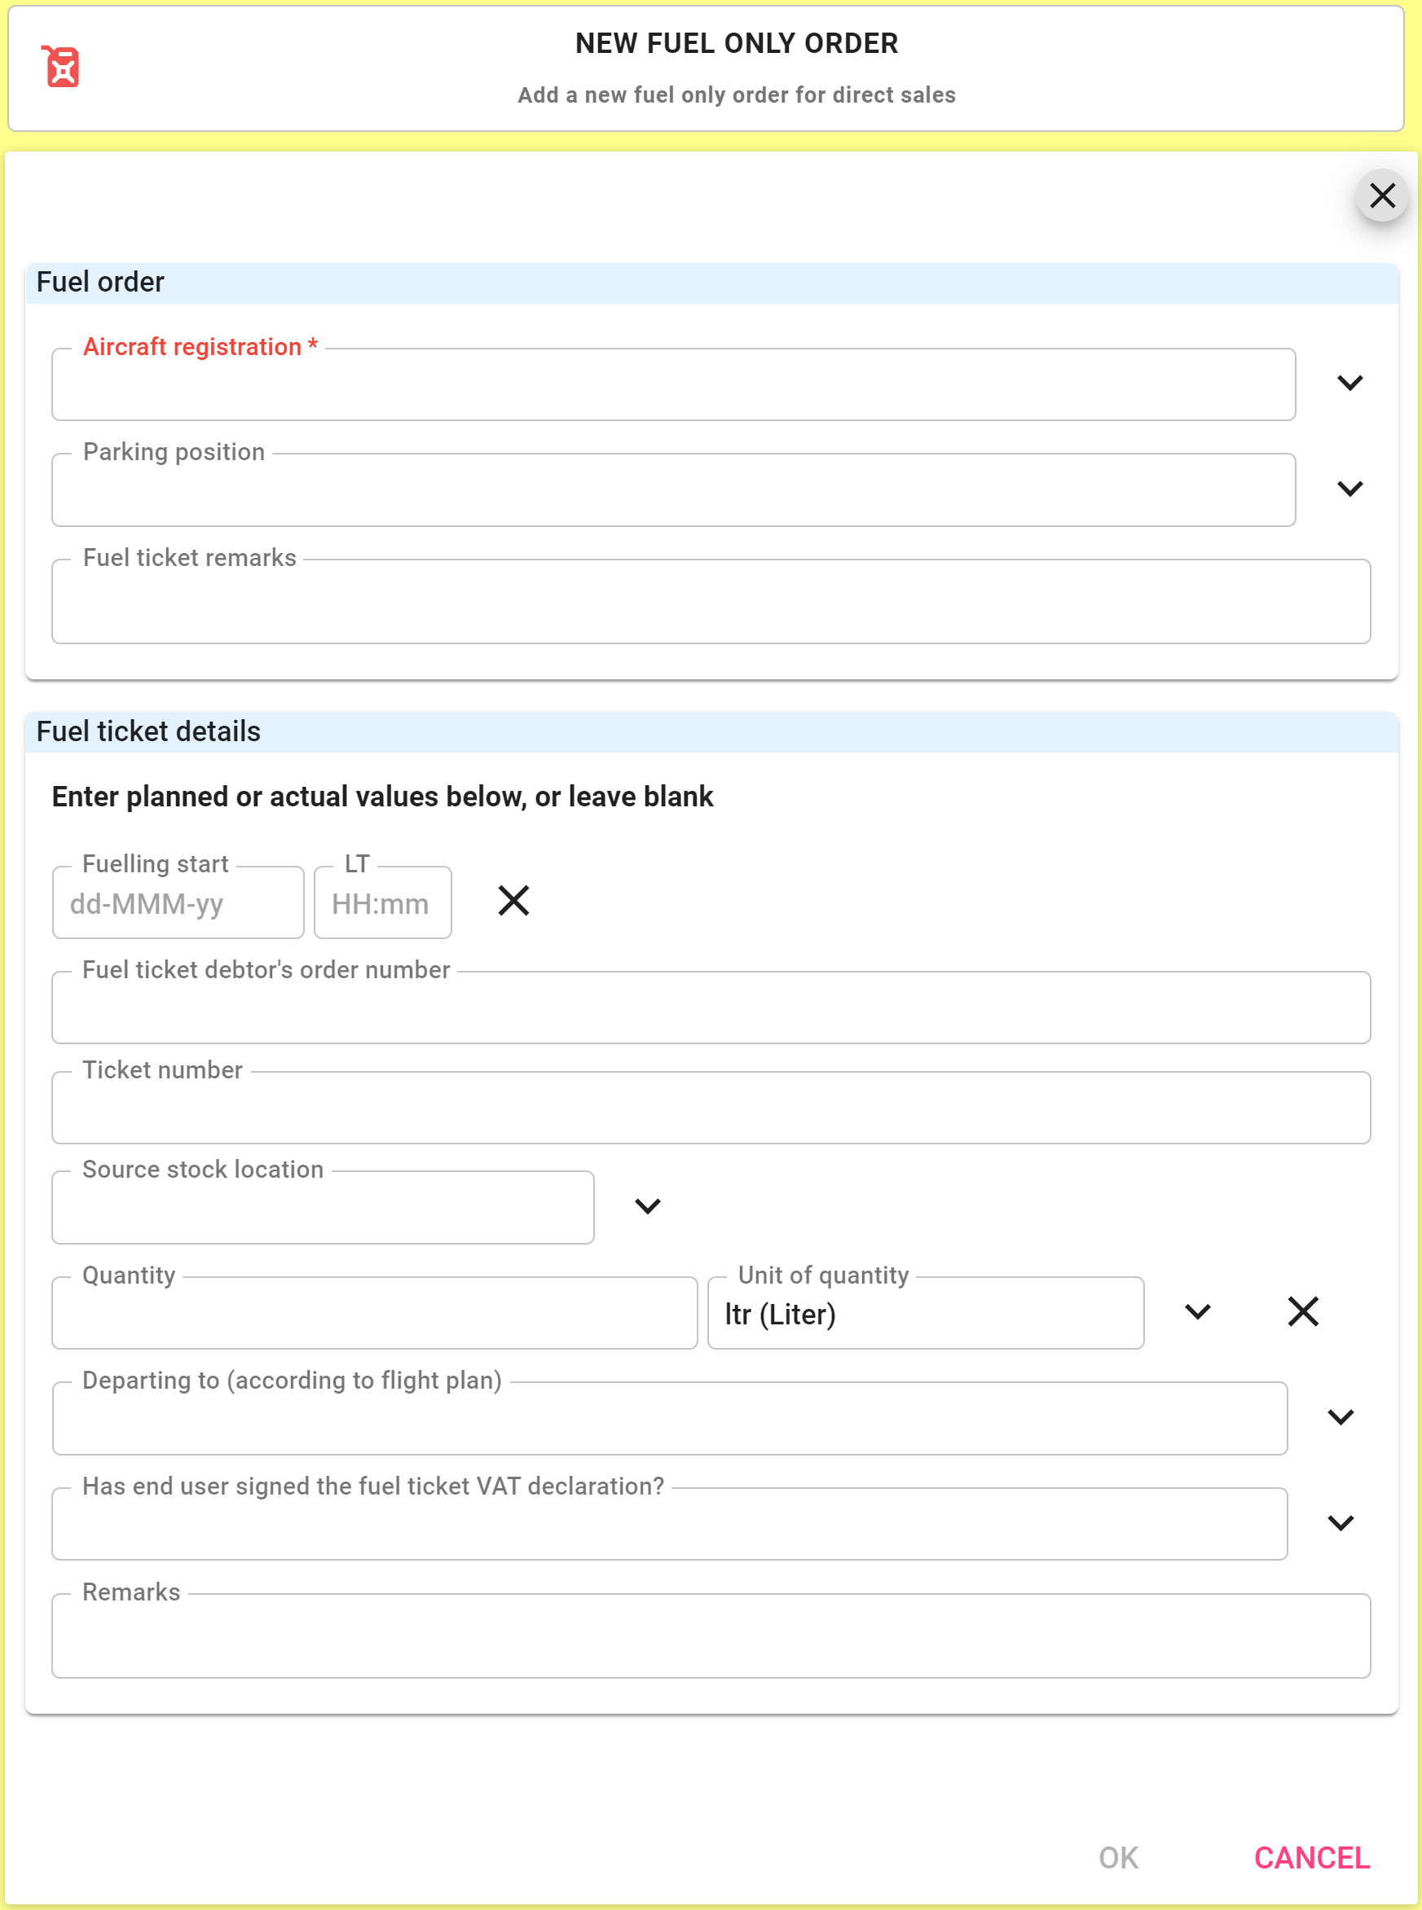Click the LT time field
The width and height of the screenshot is (1422, 1910).
coord(383,902)
